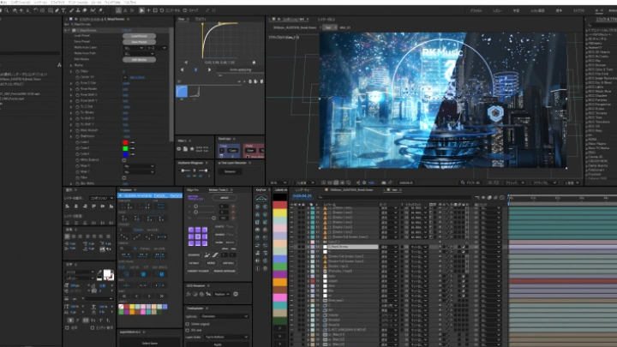Image resolution: width=617 pixels, height=347 pixels.
Task: Click the Apply button in TextExploder
Action: (x=218, y=344)
